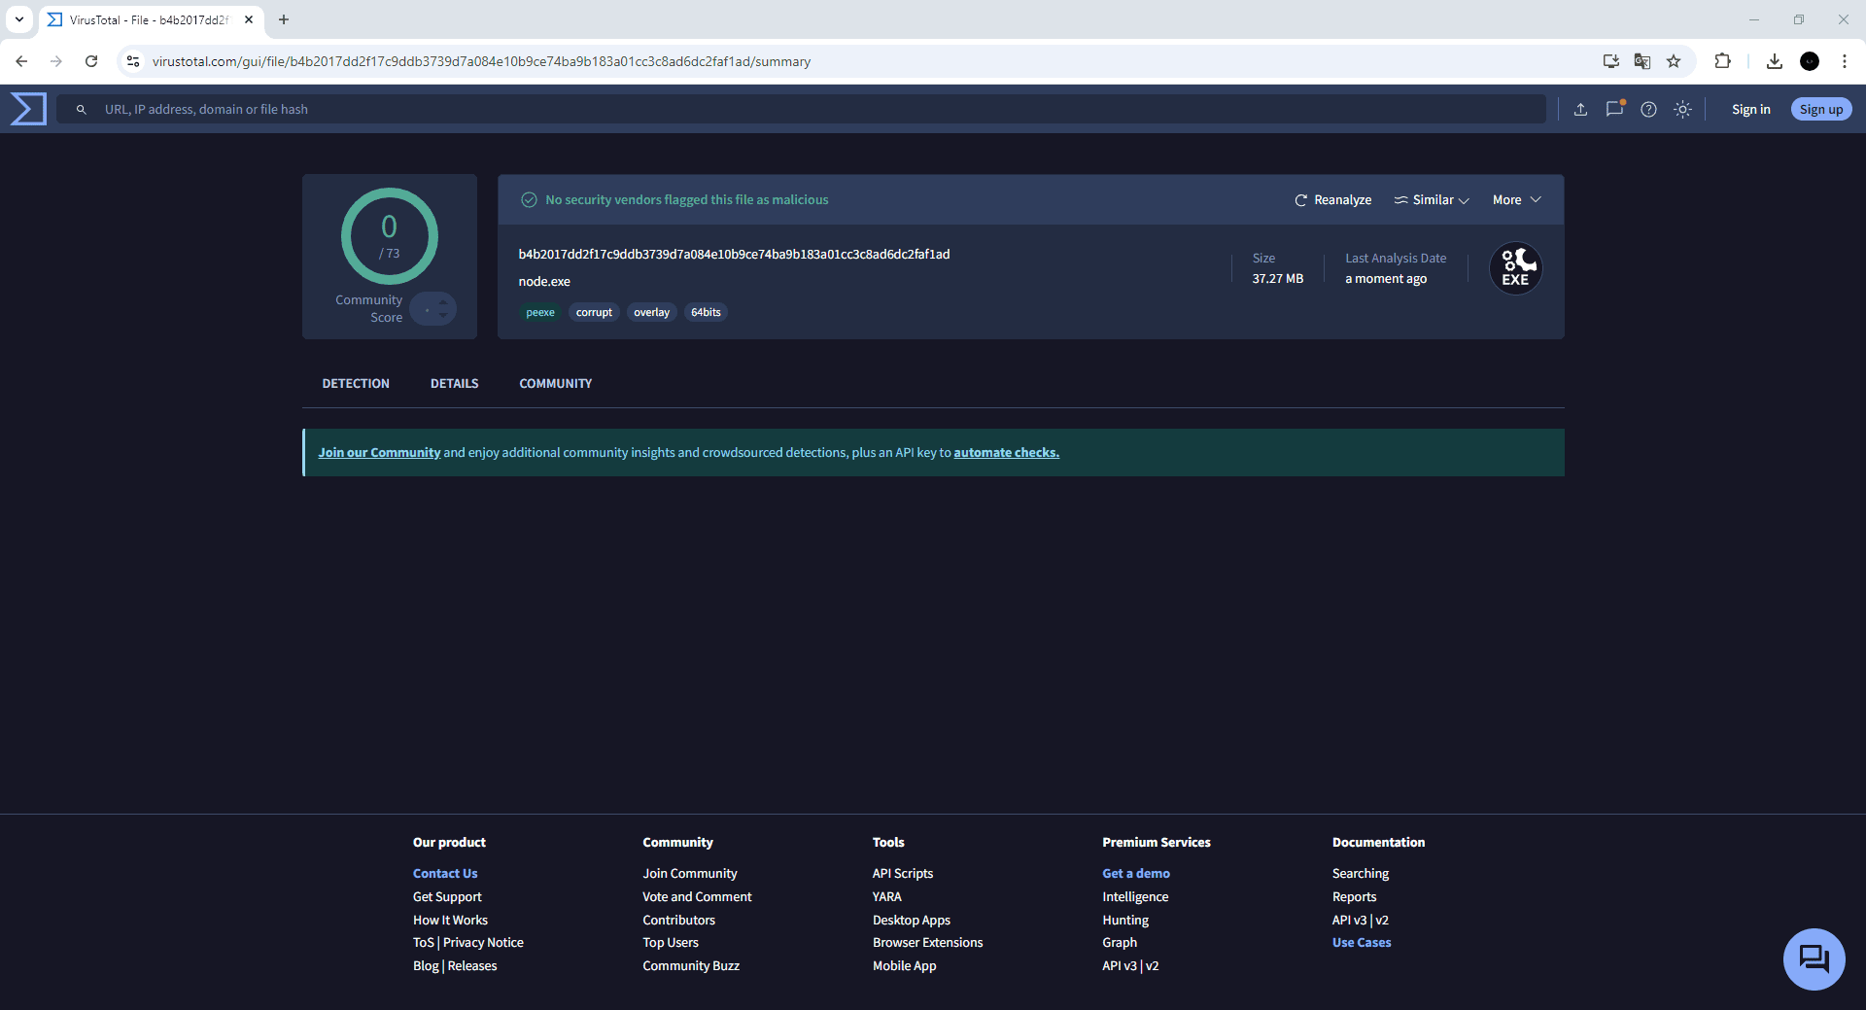Click the Sign up button

(1821, 109)
